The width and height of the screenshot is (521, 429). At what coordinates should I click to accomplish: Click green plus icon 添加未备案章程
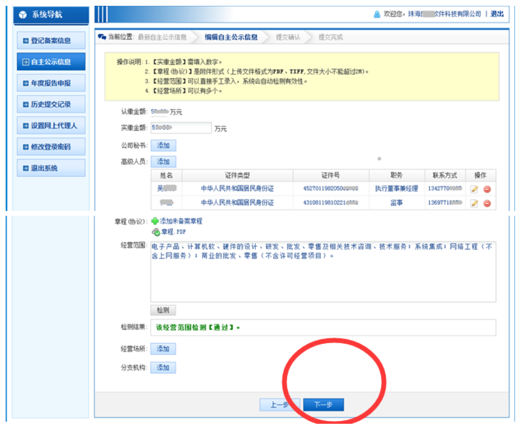(x=155, y=221)
